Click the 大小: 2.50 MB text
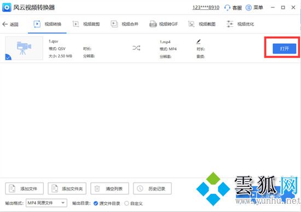 tap(60, 56)
